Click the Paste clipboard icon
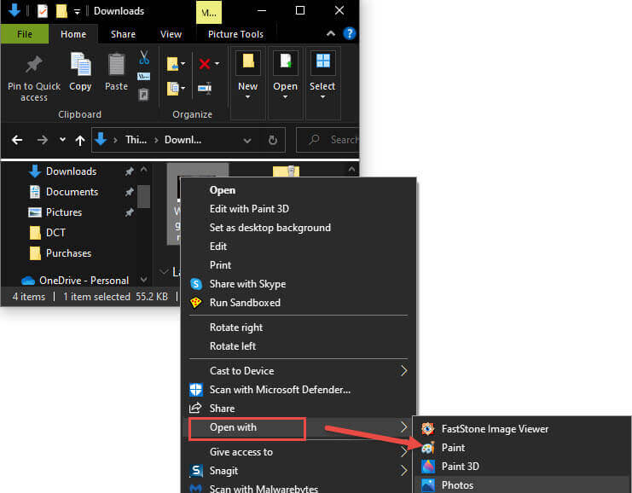This screenshot has width=632, height=493. click(x=117, y=65)
